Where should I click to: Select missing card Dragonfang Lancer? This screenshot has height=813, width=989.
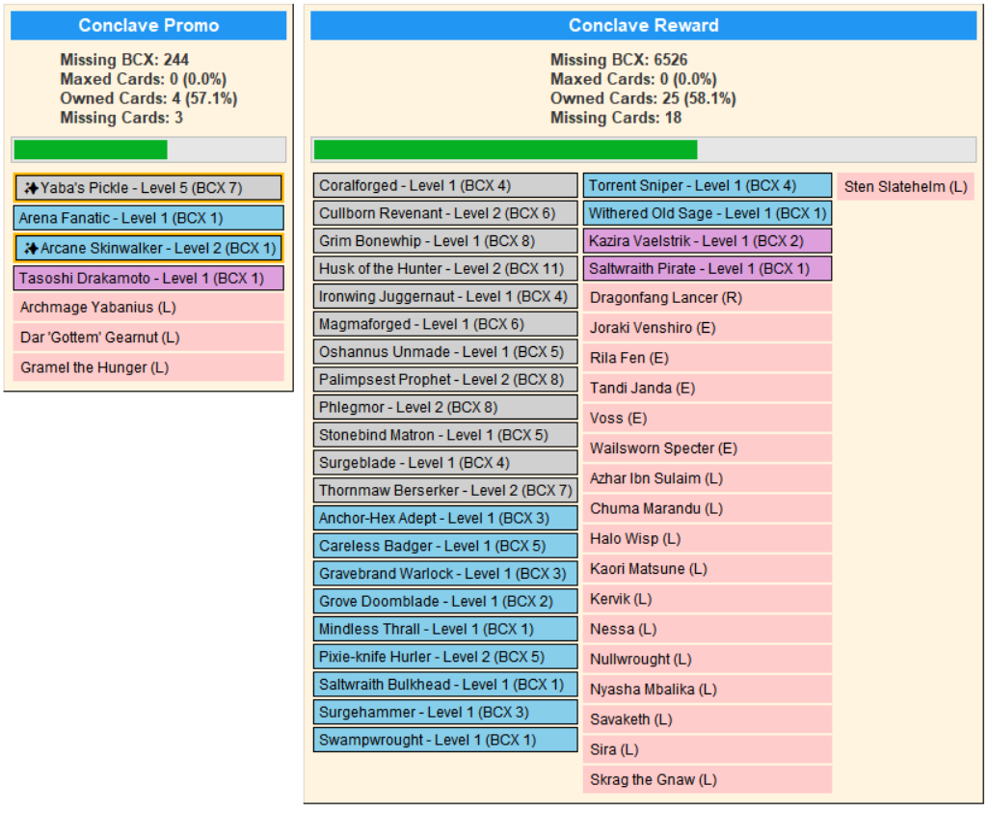click(707, 298)
